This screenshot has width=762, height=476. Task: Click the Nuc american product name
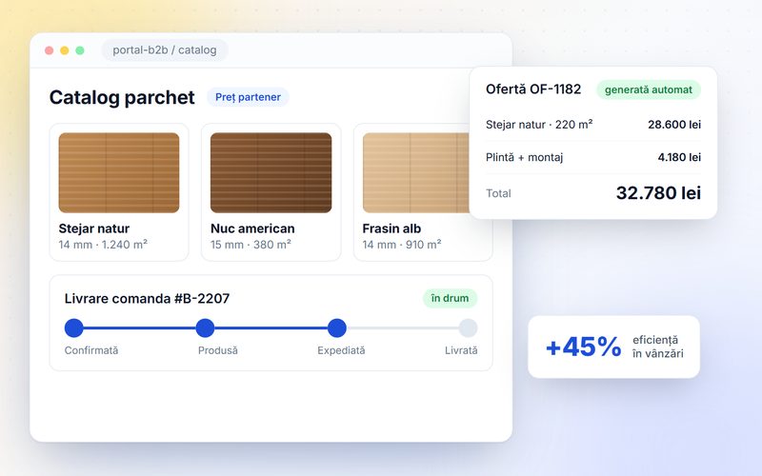click(x=252, y=228)
